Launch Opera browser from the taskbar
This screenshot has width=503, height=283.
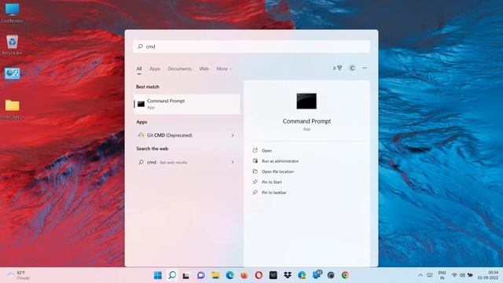[259, 275]
